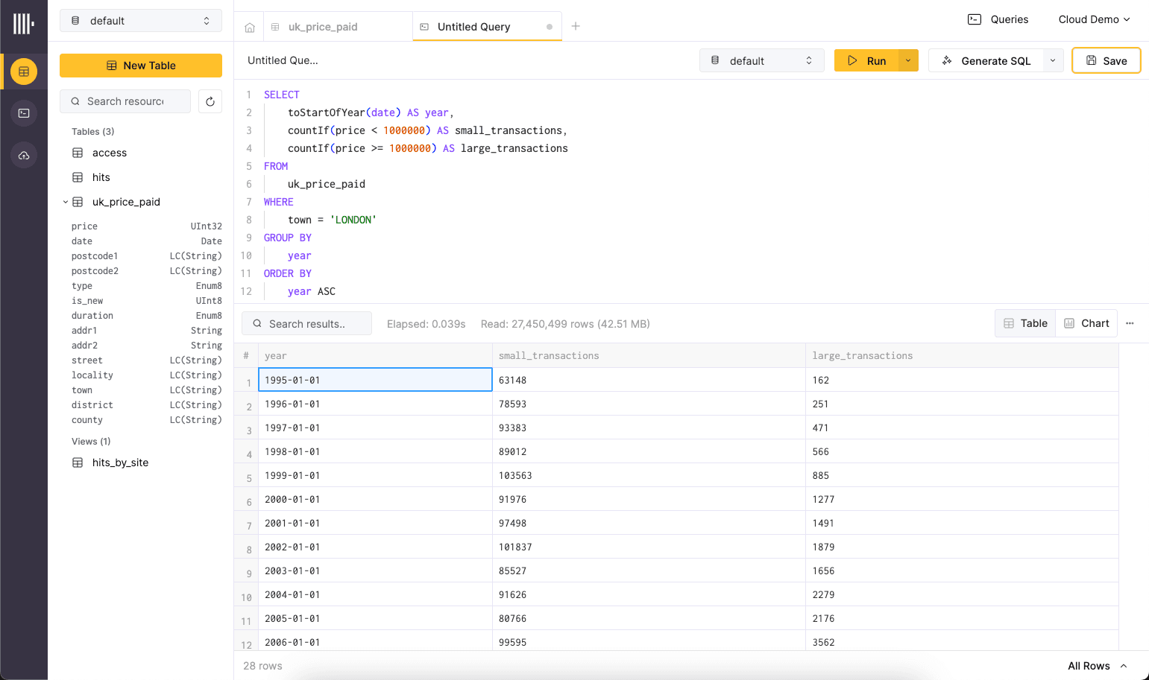Open the SQL console sidebar icon

[x=24, y=113]
